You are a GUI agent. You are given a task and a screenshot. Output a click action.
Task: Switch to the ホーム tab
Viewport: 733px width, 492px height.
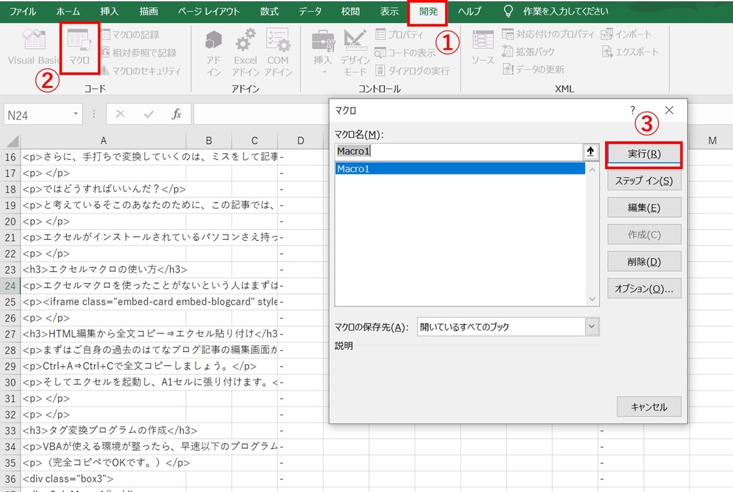coord(68,12)
